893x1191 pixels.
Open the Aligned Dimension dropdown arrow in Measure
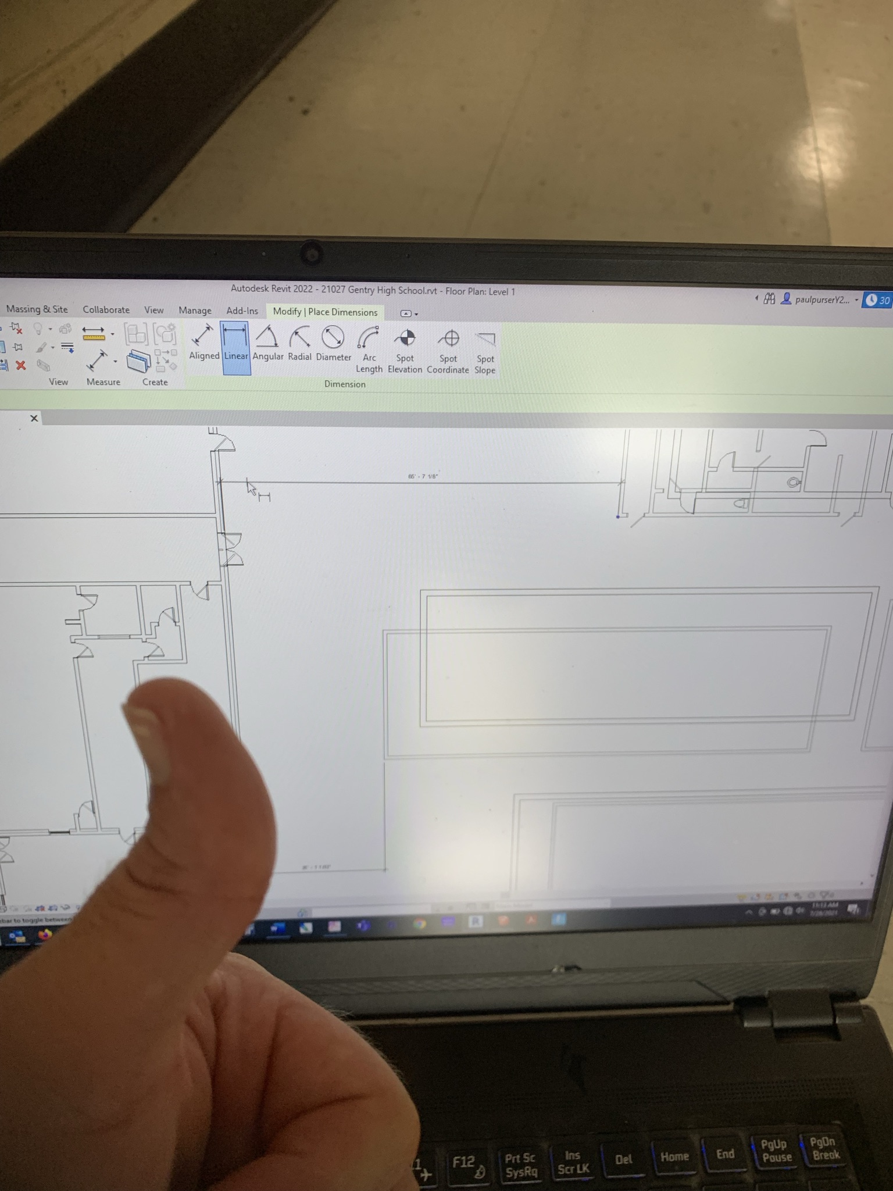(115, 362)
